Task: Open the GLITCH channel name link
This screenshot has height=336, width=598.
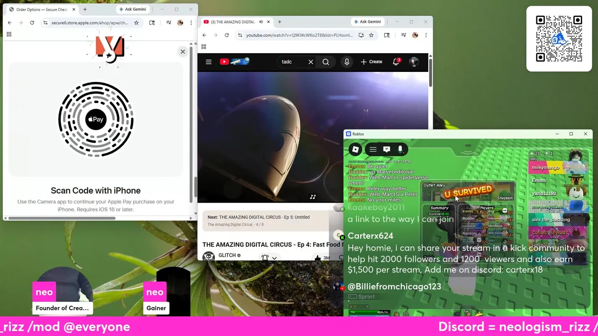Action: pos(227,255)
